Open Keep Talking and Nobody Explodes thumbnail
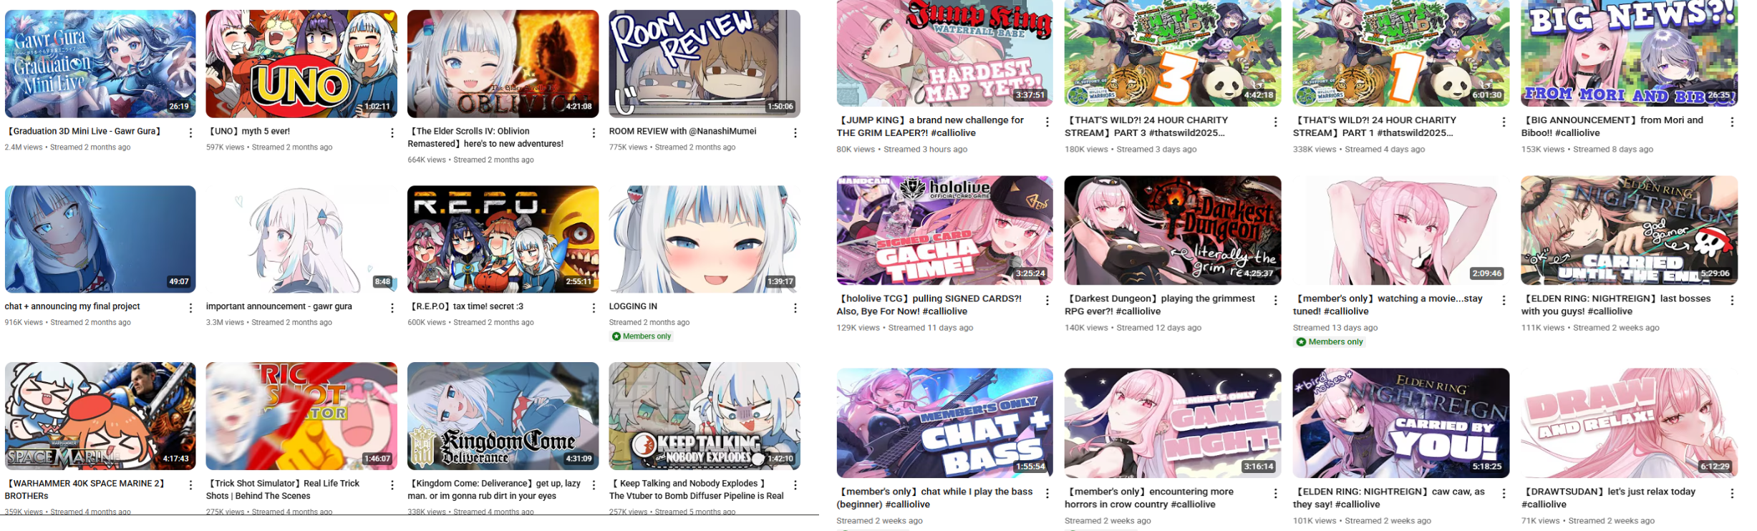 [705, 416]
